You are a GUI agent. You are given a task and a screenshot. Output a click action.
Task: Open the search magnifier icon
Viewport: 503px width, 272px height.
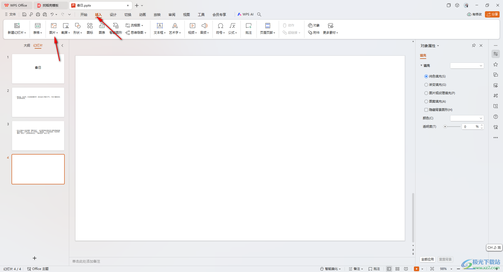coord(259,14)
